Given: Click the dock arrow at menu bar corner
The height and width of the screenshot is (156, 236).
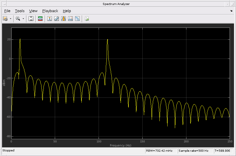Looking at the screenshot, I should tap(231, 11).
